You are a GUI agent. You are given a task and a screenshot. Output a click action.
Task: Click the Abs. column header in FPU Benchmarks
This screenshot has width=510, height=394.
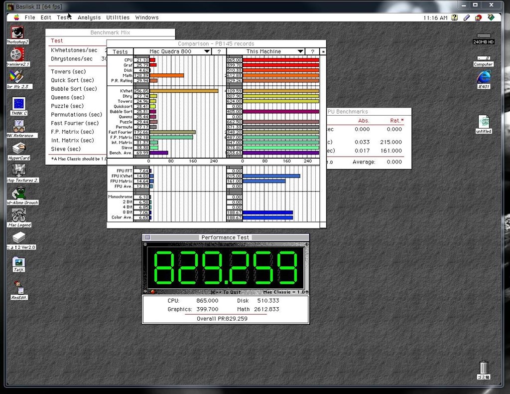pos(364,121)
